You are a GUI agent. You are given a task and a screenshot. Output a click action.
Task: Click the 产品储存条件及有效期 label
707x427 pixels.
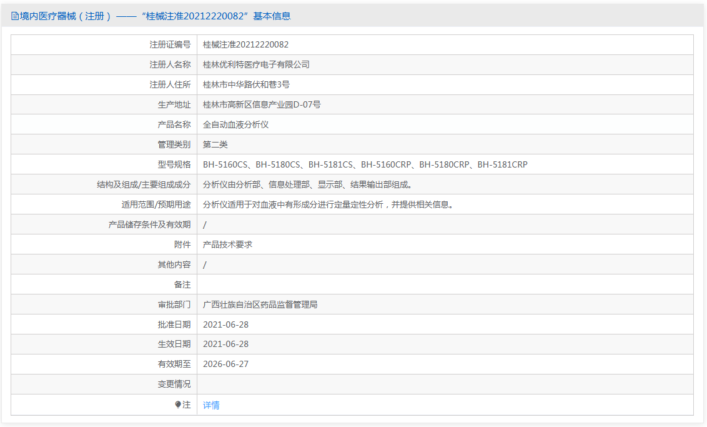click(149, 225)
